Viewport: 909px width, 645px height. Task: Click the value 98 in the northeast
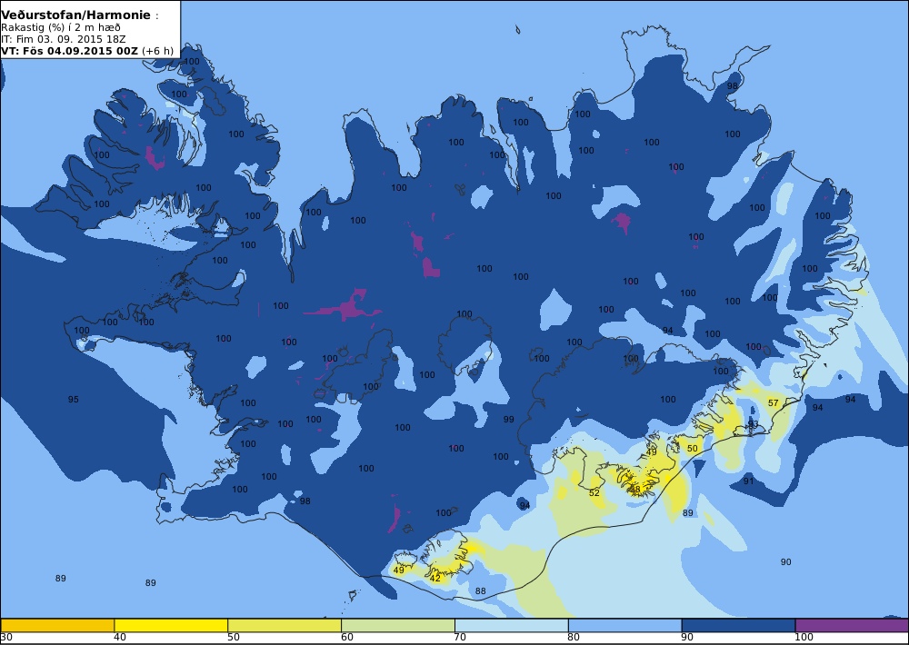pyautogui.click(x=733, y=85)
